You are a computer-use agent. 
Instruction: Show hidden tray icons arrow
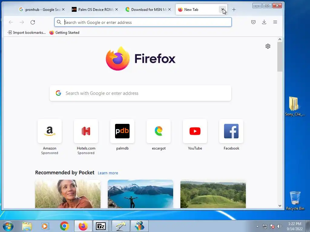257,226
